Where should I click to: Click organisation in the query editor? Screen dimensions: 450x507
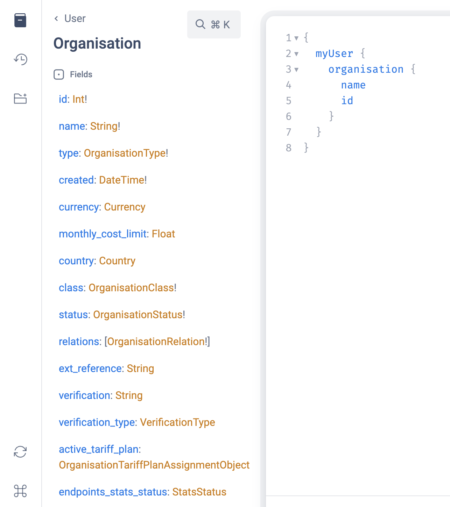(x=366, y=70)
